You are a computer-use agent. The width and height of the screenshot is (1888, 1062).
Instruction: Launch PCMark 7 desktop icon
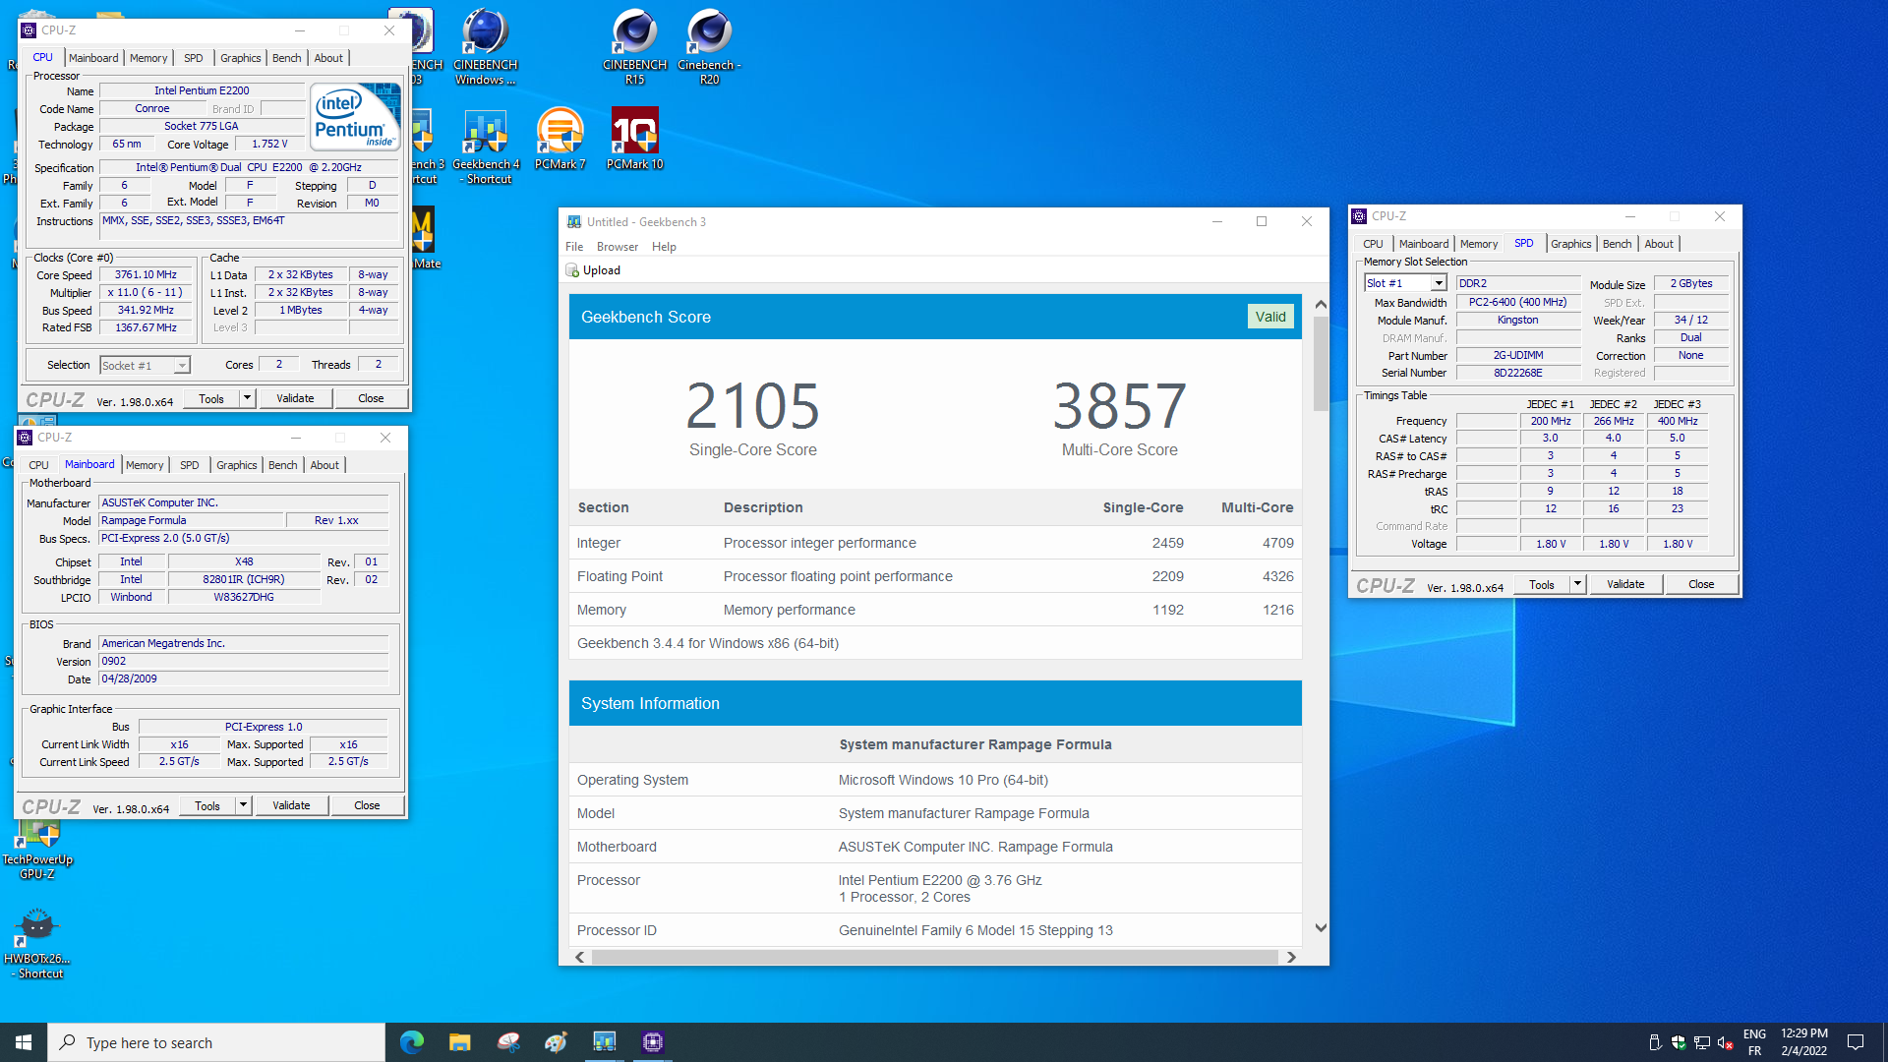pos(560,139)
